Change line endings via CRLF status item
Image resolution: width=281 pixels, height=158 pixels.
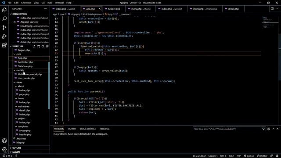[231, 156]
